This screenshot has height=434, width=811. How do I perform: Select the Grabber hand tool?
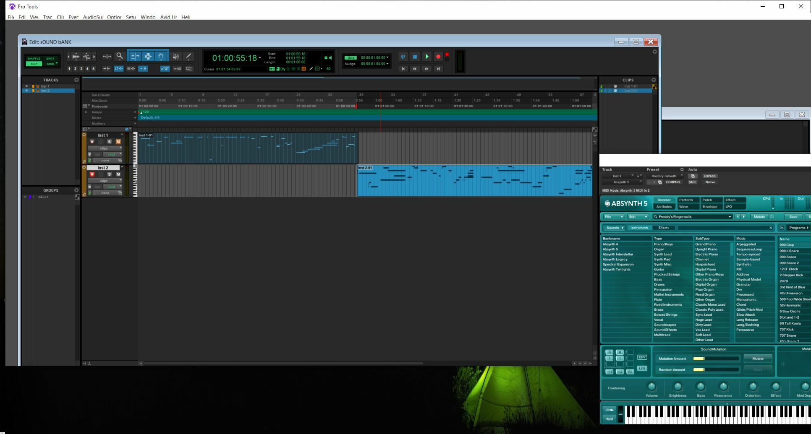(161, 56)
